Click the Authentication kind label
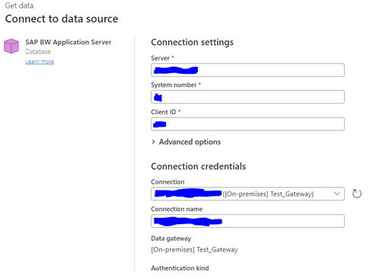Viewport: 370px width, 279px height. tap(180, 268)
